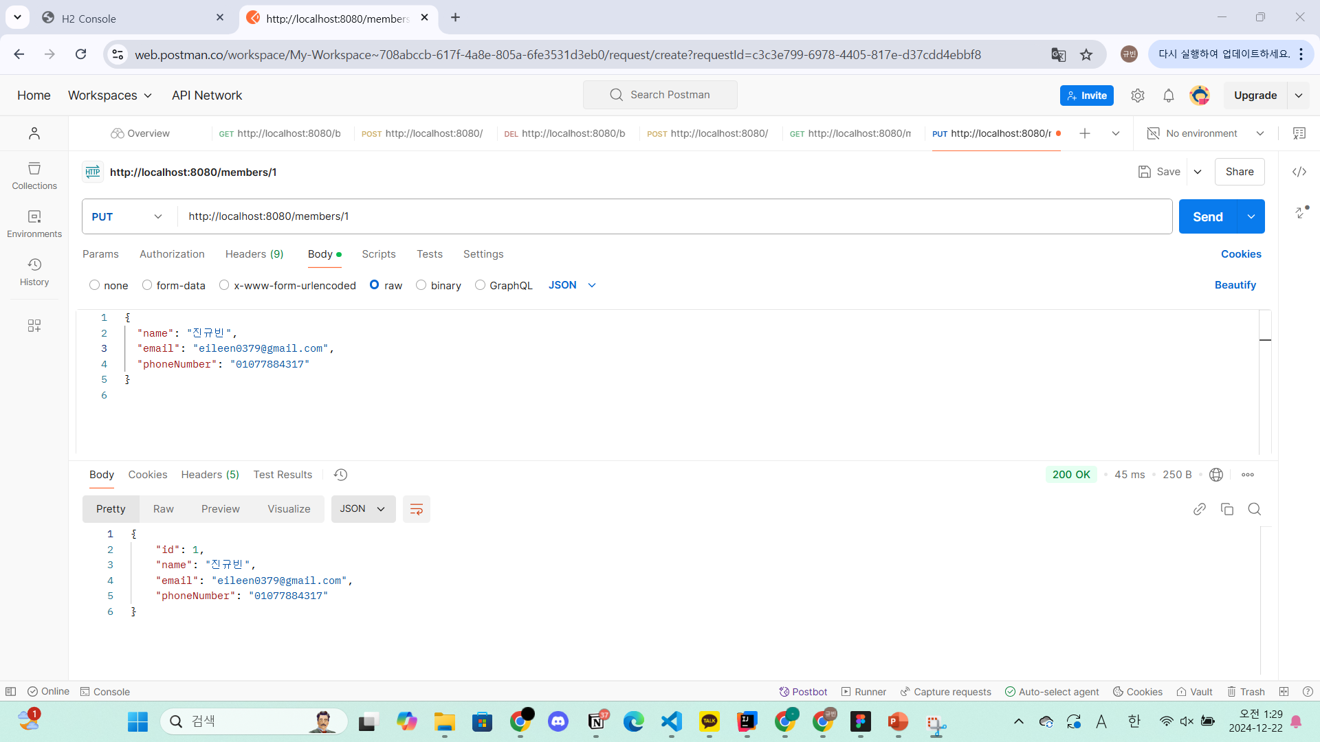Click the Beautify link
Screen dimensions: 1320x742
[1235, 285]
